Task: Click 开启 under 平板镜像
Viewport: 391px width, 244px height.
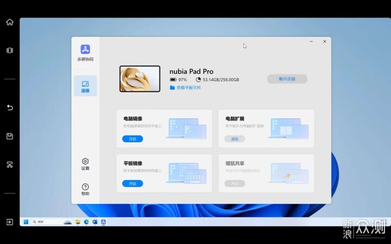Action: pyautogui.click(x=133, y=184)
